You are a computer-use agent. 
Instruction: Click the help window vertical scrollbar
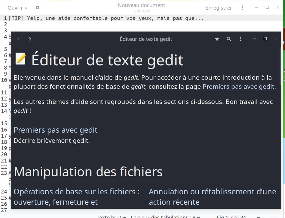click(x=280, y=66)
